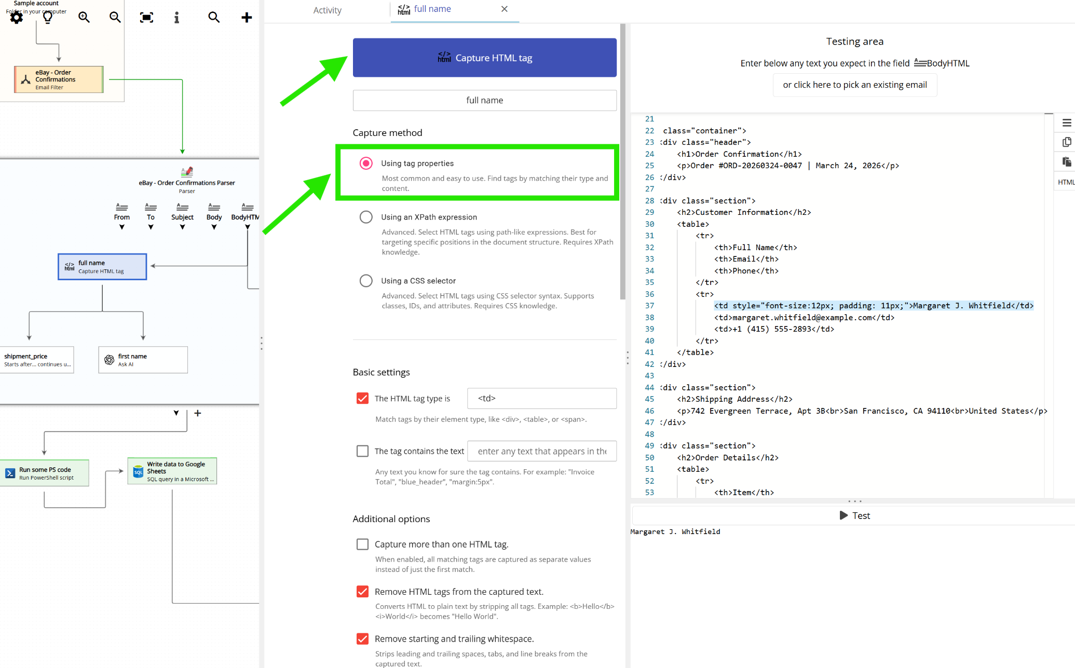Paste content into the testing area
1075x668 pixels.
point(1067,162)
